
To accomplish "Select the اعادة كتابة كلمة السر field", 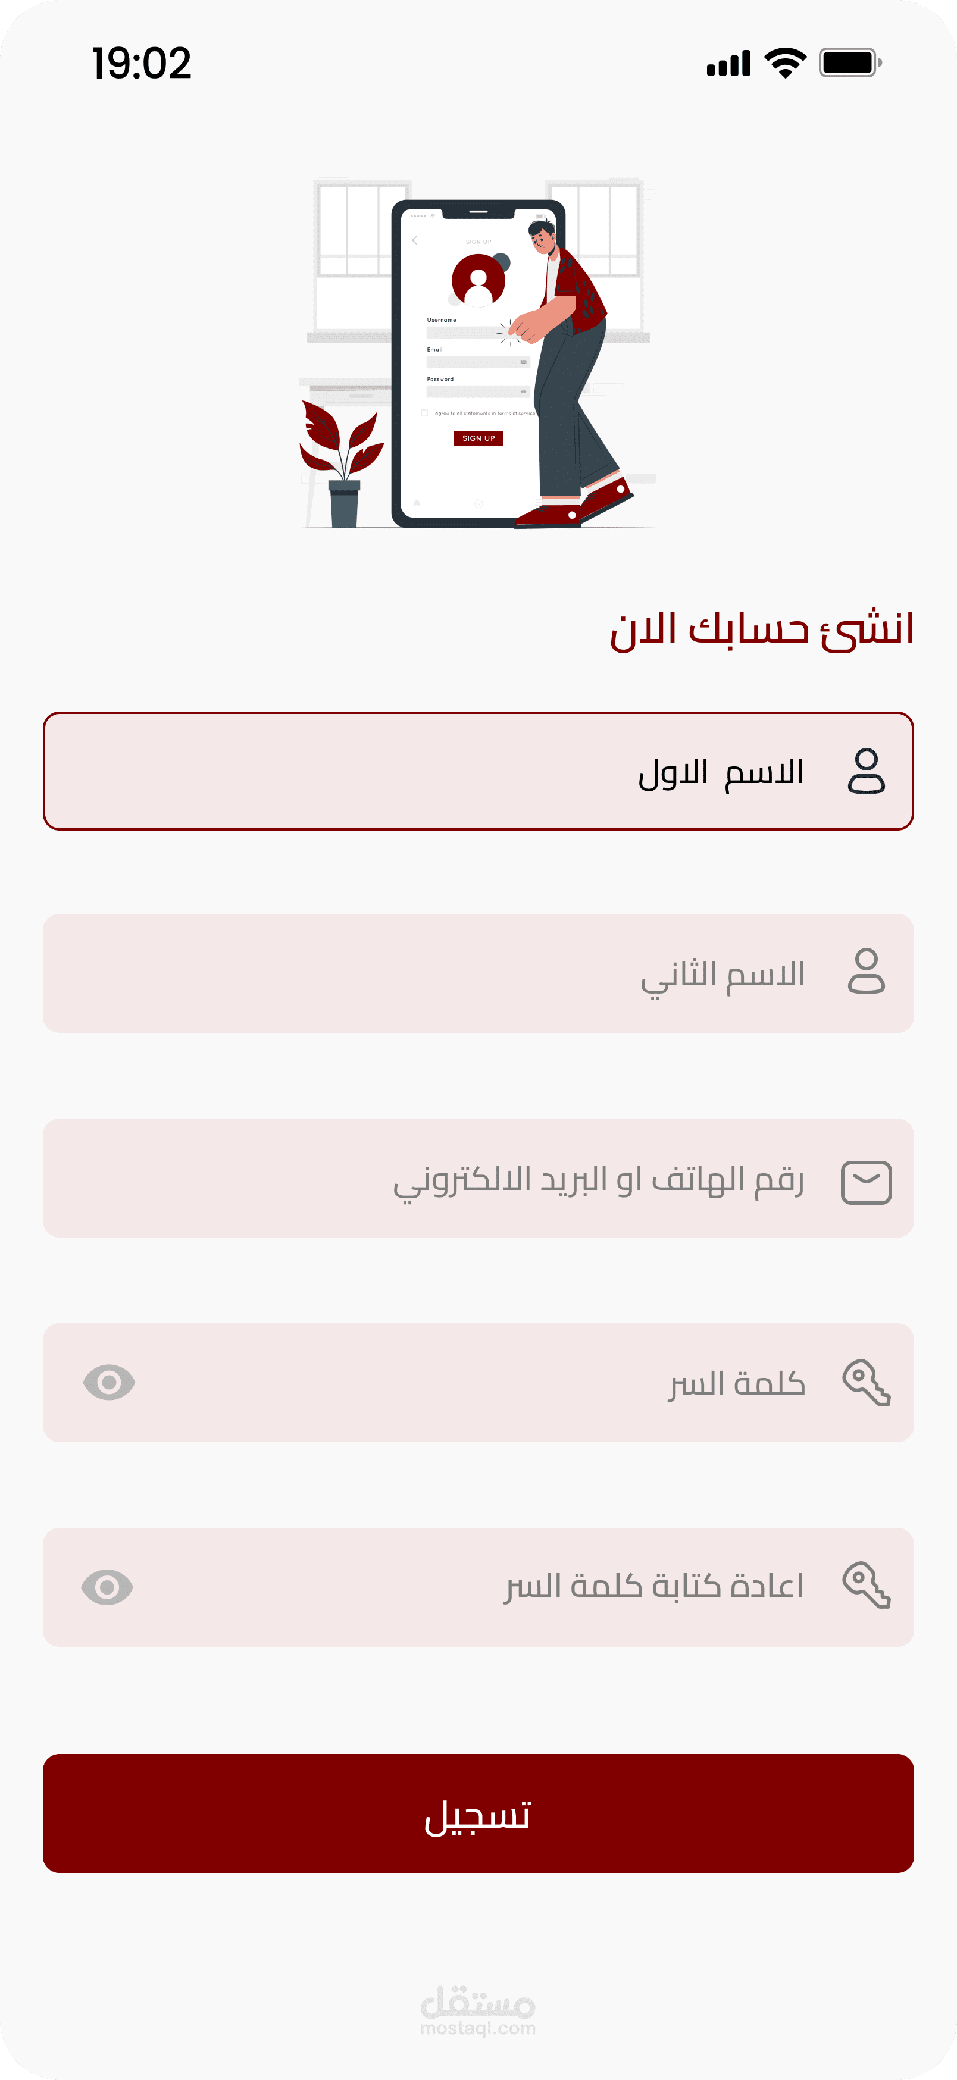I will (478, 1587).
